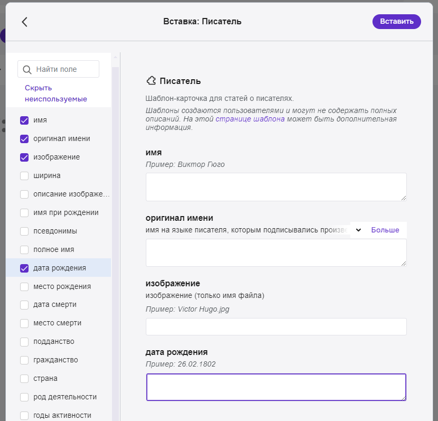
Task: Click the puzzle piece template icon
Action: [151, 81]
